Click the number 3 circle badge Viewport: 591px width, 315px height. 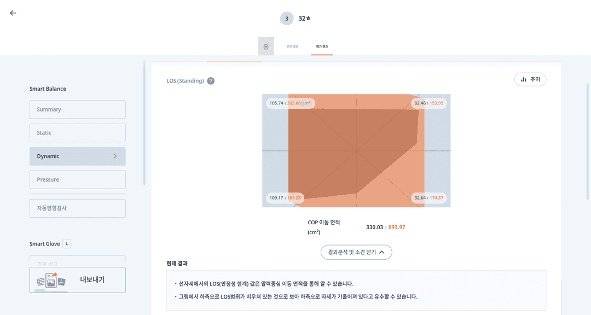click(287, 19)
